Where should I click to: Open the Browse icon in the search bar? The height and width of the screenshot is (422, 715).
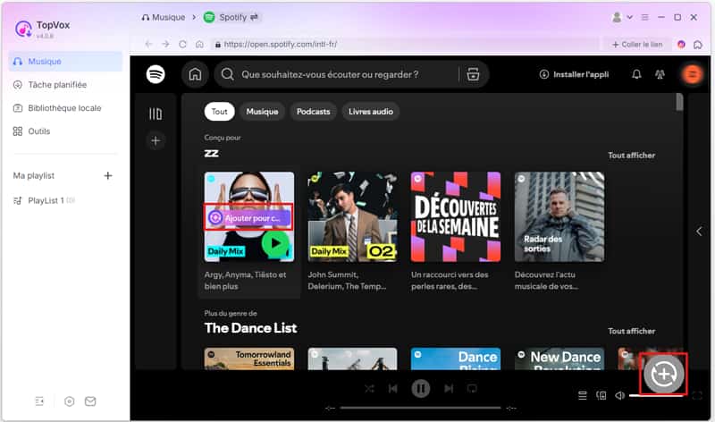pyautogui.click(x=473, y=74)
